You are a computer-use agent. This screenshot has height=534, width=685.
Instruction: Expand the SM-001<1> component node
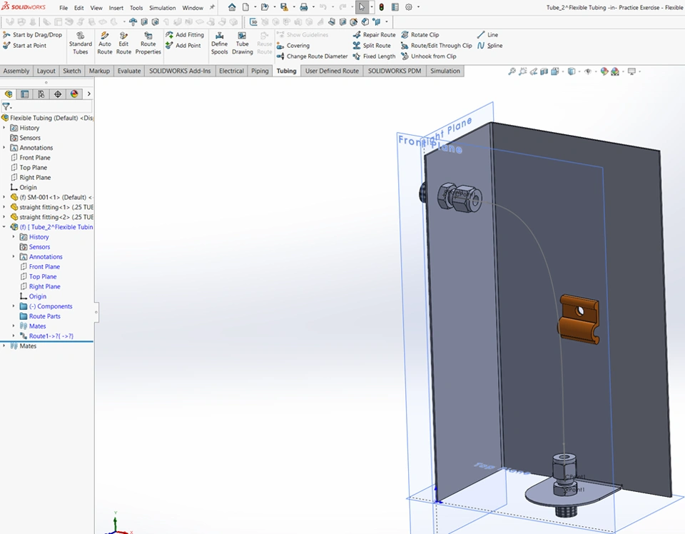[4, 197]
